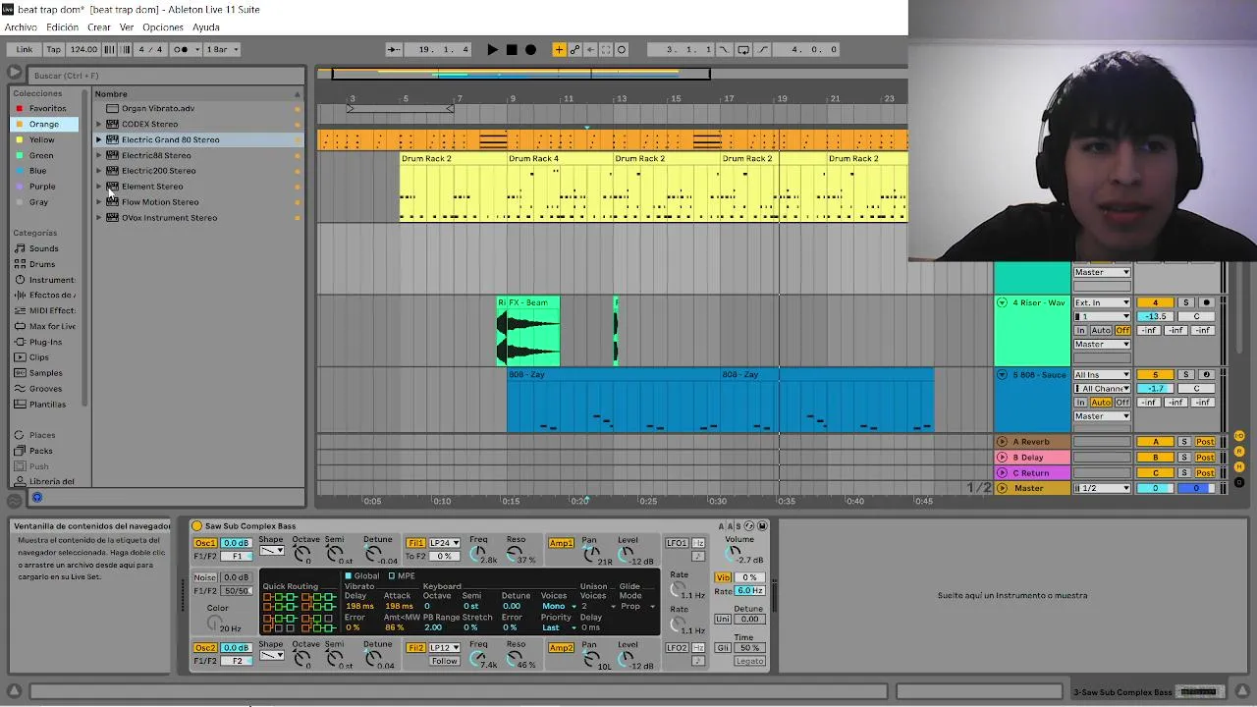Open Packs in the browser
The image size is (1257, 707).
click(x=40, y=451)
